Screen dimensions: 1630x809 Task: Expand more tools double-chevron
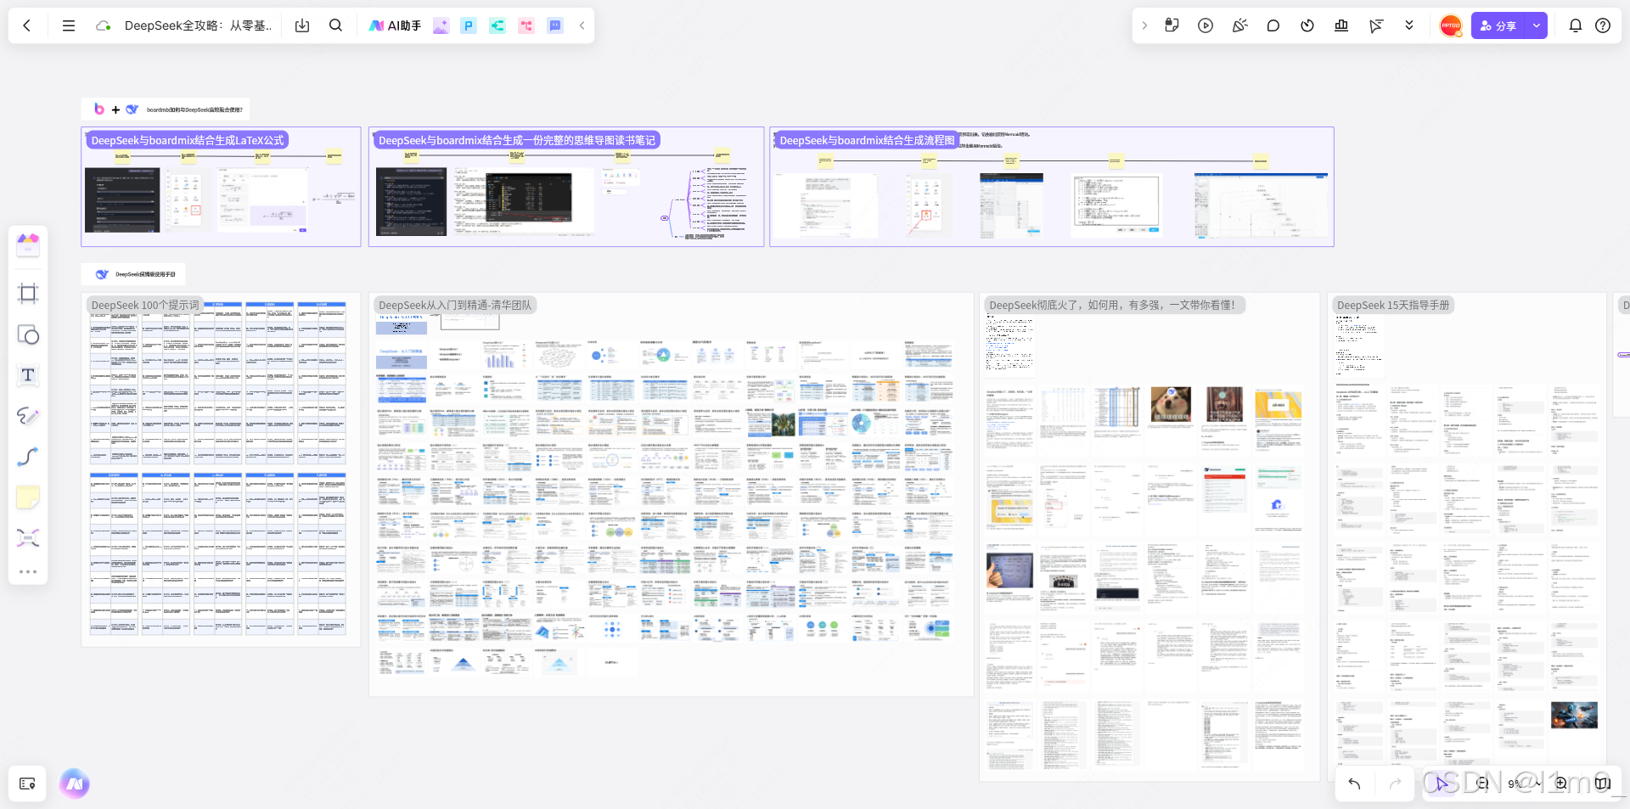(x=1409, y=25)
